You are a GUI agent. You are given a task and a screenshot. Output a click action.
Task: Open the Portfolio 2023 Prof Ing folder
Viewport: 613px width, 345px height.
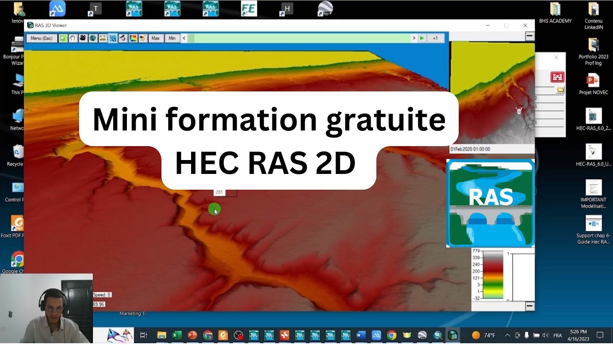pos(593,51)
